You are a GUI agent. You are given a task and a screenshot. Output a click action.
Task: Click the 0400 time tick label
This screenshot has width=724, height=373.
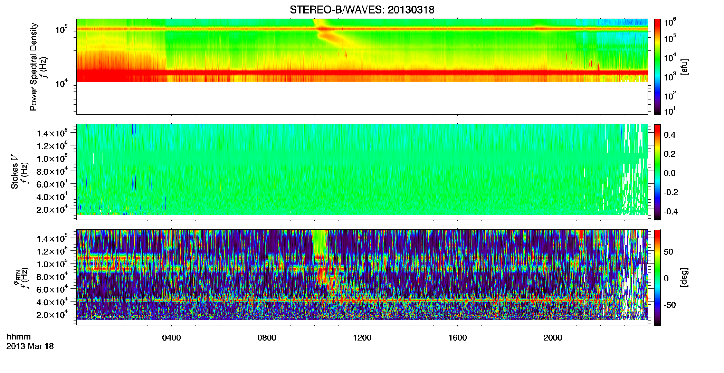(171, 338)
